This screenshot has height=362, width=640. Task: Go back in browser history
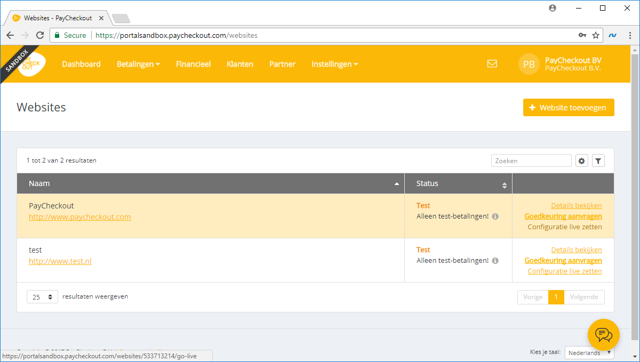(10, 35)
